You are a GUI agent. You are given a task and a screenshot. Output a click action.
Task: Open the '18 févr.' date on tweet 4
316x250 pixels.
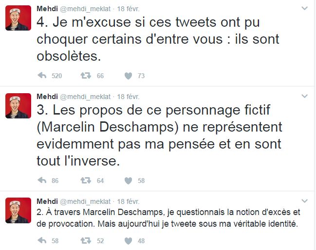(x=128, y=9)
